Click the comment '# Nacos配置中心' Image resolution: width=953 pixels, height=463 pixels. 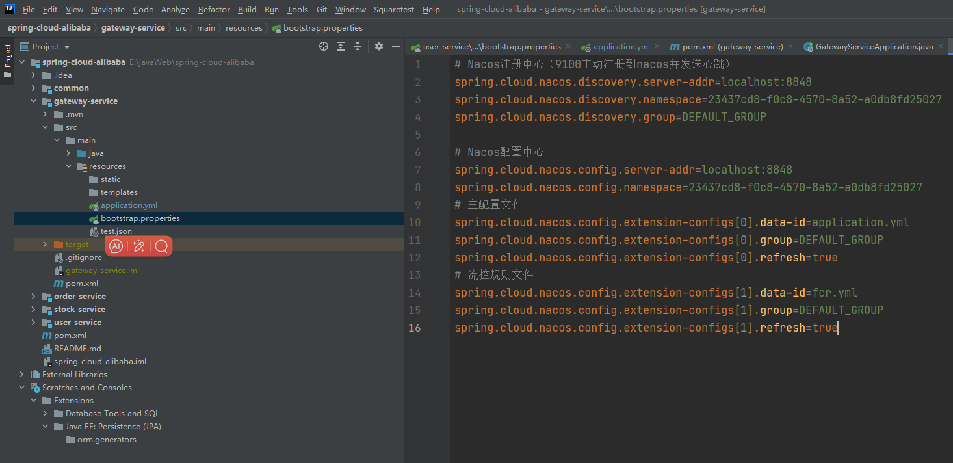pos(499,152)
